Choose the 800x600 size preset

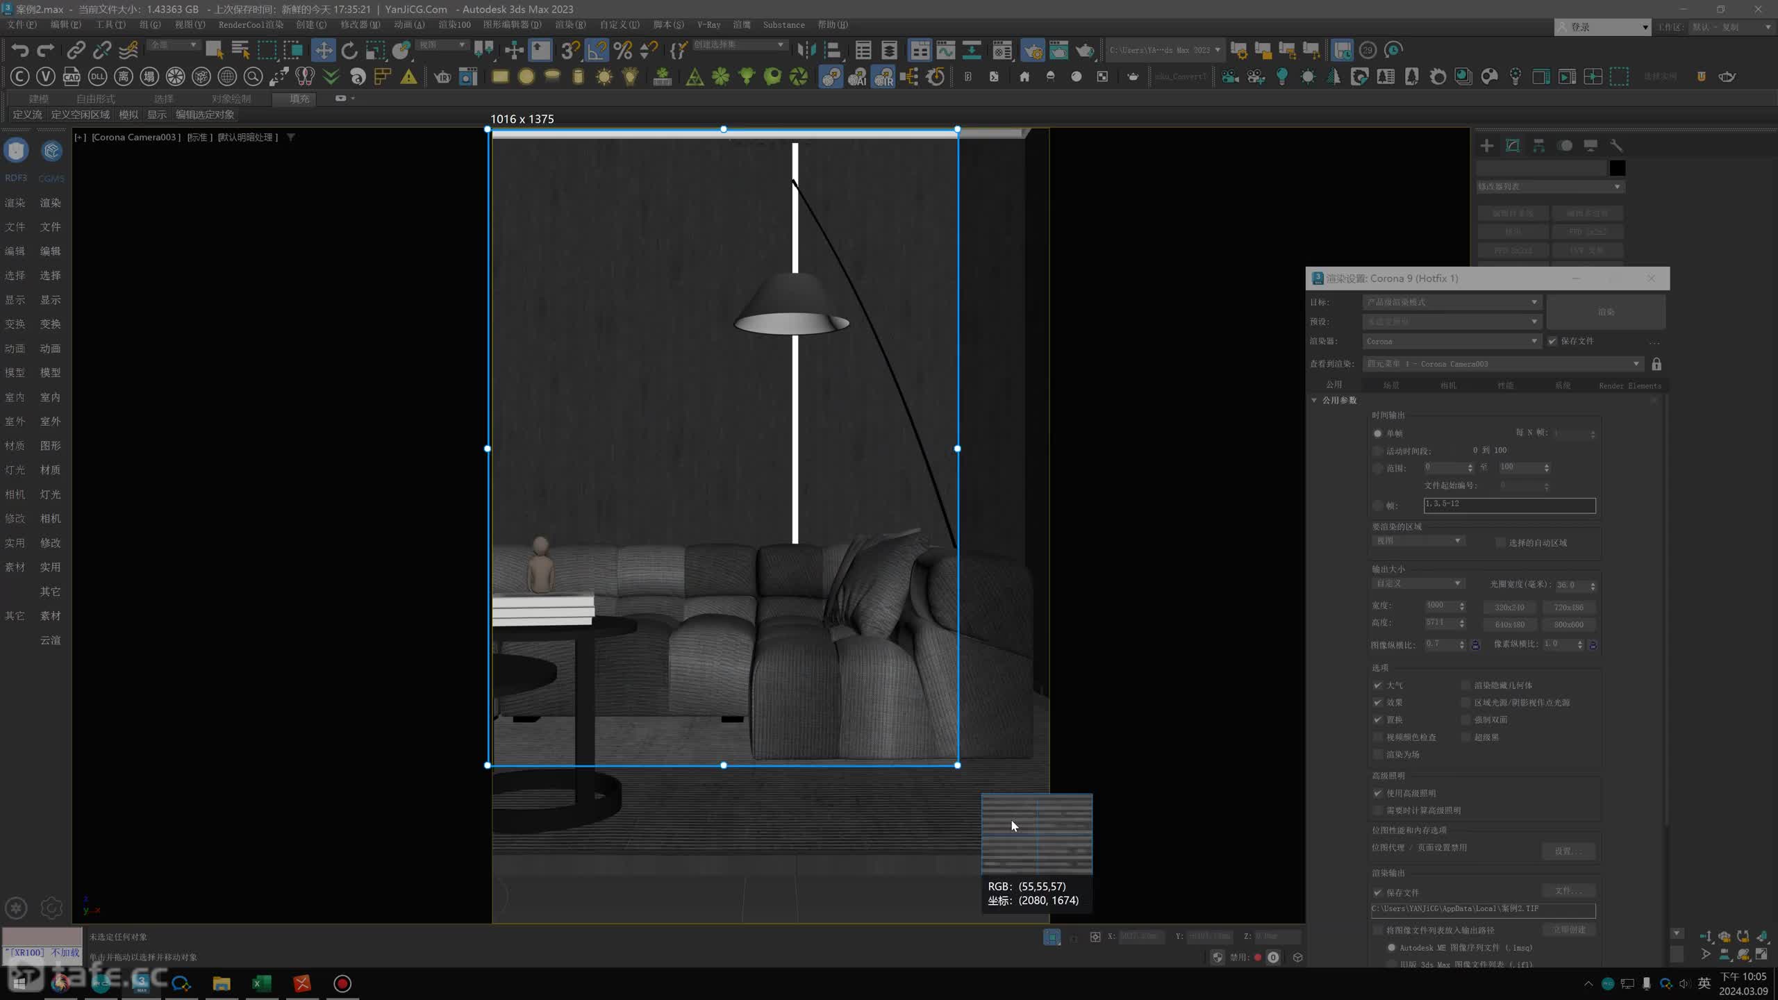point(1568,625)
